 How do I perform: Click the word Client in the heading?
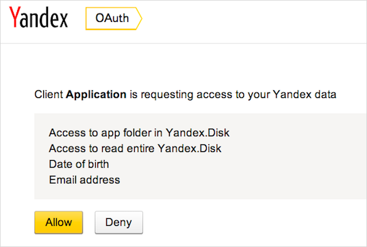click(x=49, y=94)
